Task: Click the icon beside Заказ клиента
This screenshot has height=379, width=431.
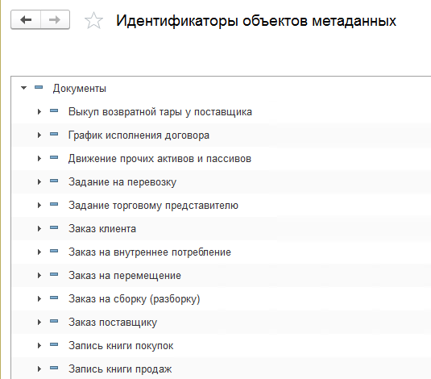Action: click(x=54, y=227)
